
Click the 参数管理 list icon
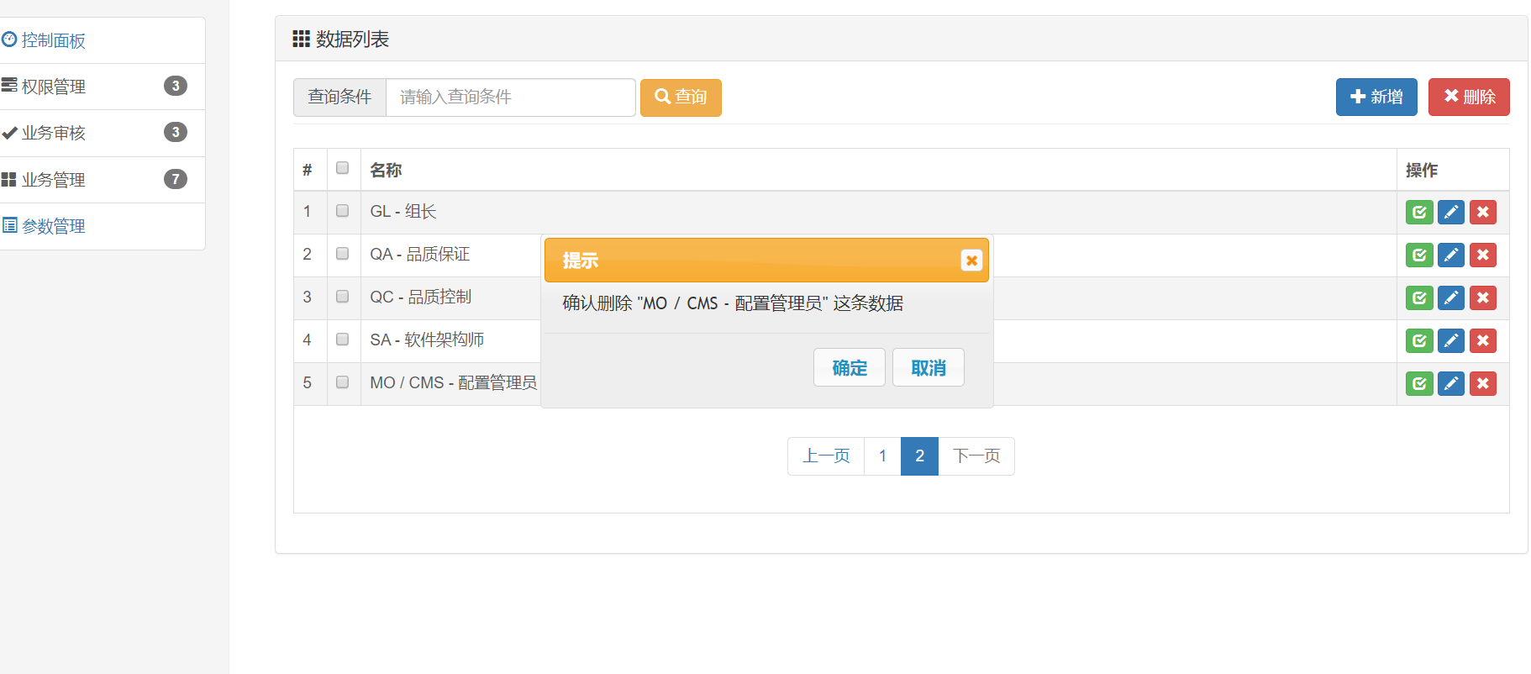(9, 225)
